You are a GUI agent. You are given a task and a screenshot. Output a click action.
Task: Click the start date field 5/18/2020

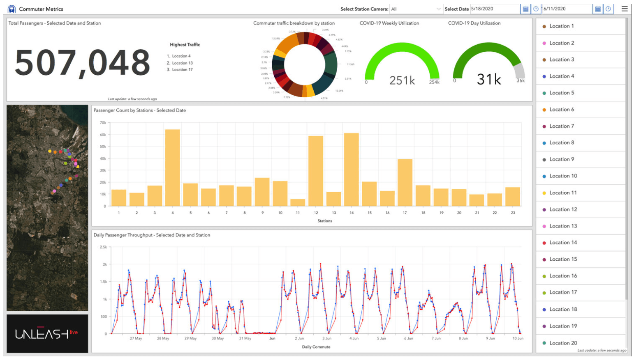point(495,9)
